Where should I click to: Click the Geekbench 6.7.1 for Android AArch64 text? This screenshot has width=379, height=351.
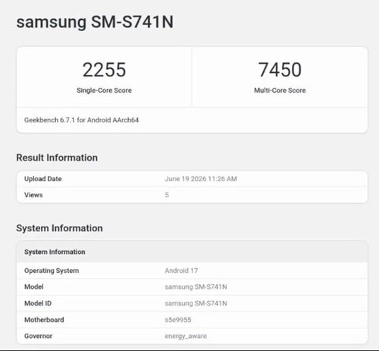81,120
